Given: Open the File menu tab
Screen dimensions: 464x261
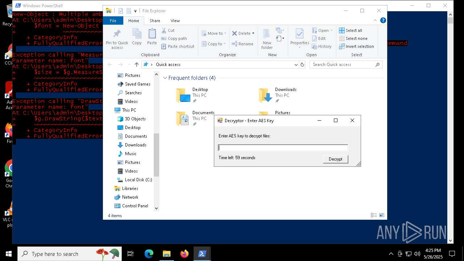Looking at the screenshot, I should (113, 21).
